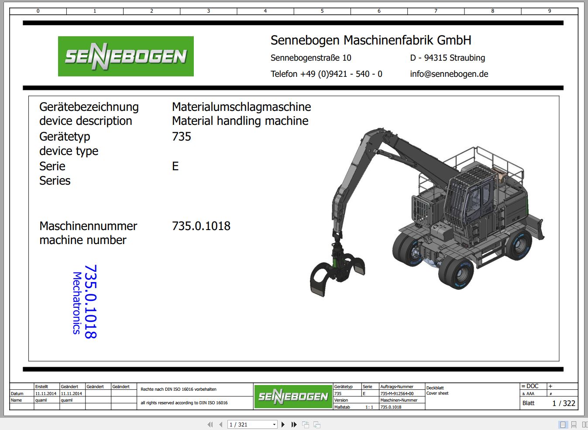Go back using the previous page arrow icon
The height and width of the screenshot is (430, 588).
[x=220, y=424]
